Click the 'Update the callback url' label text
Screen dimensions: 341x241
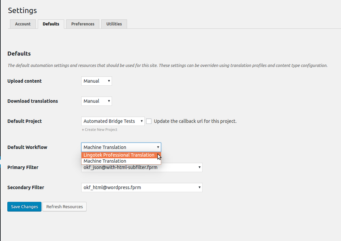click(195, 121)
